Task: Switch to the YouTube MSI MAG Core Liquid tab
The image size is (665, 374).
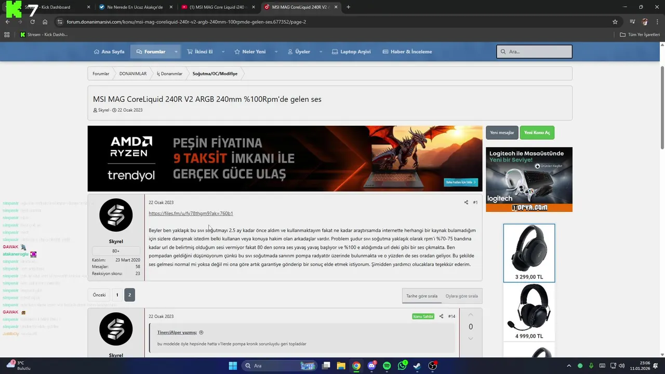Action: (217, 7)
